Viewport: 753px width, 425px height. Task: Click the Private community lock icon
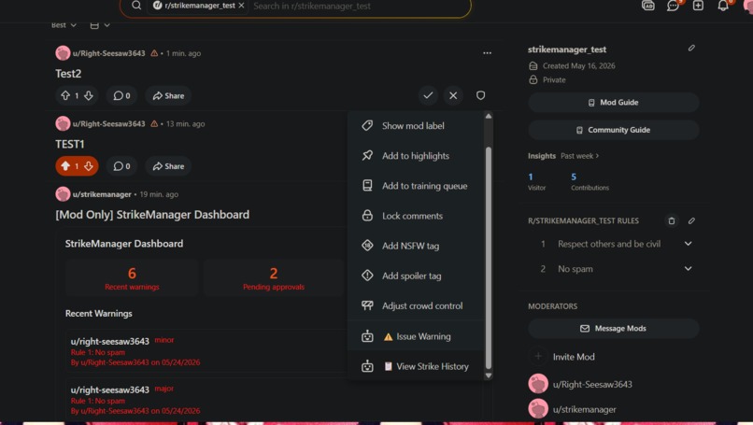[533, 79]
